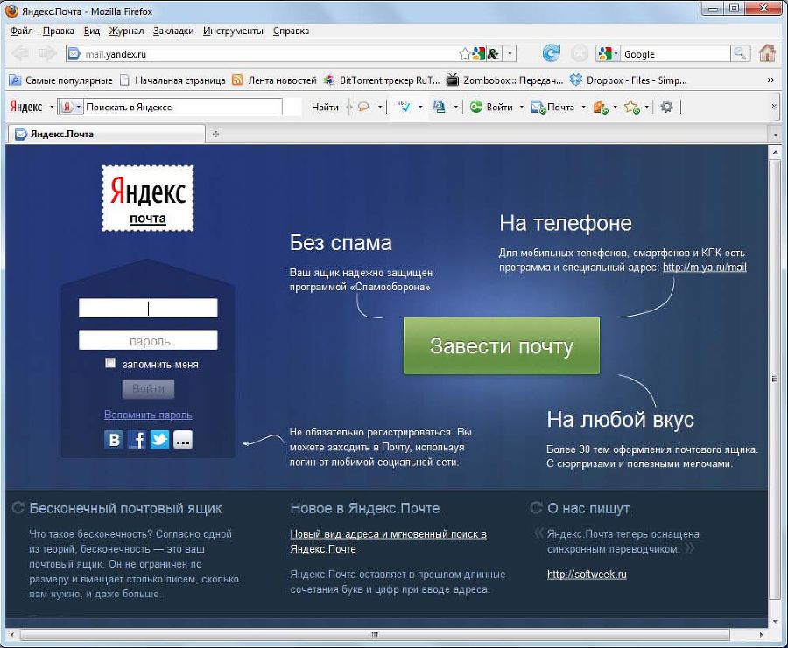Follow the "Вспомнить пароль" link
This screenshot has width=788, height=648.
[148, 415]
